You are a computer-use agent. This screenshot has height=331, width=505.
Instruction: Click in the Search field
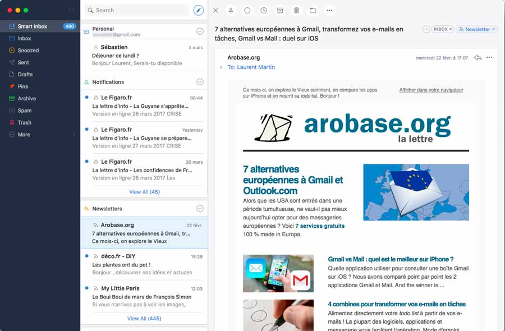pos(137,10)
